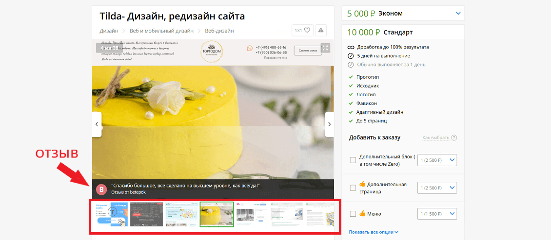Tick the Меню add-on checkbox
Image resolution: width=551 pixels, height=240 pixels.
(x=353, y=214)
